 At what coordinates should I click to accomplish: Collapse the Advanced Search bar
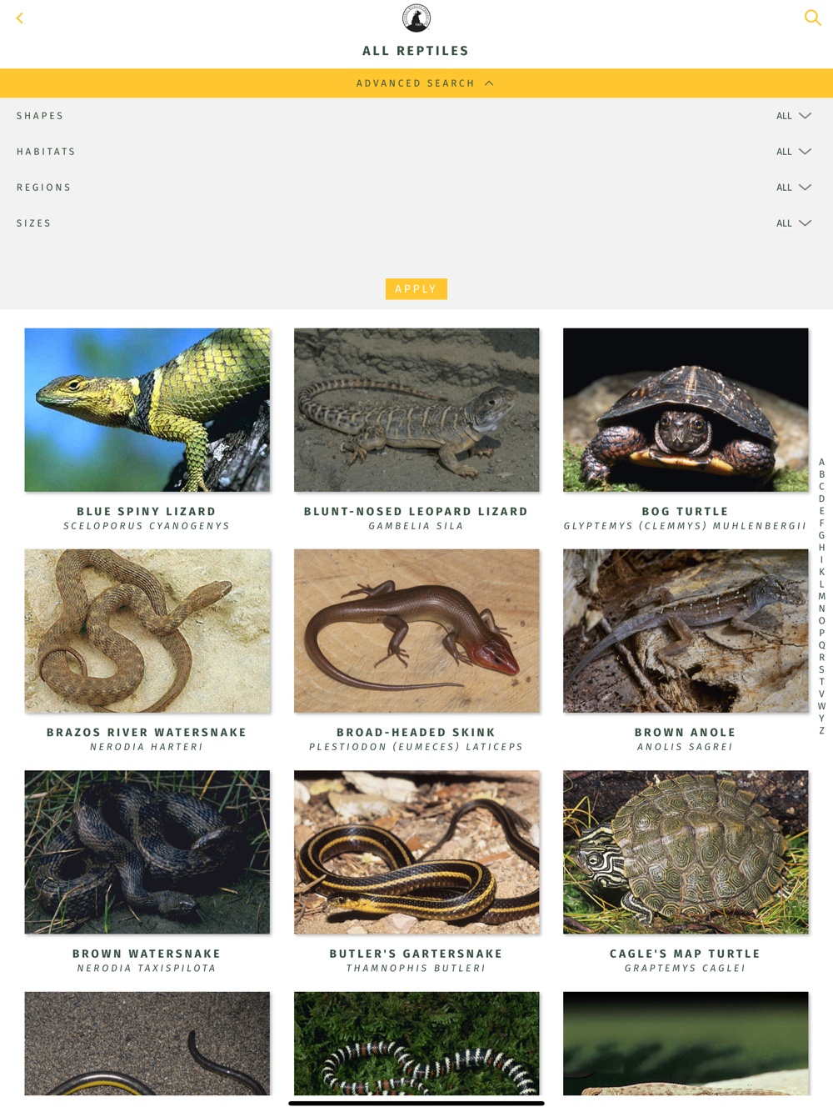pyautogui.click(x=416, y=83)
